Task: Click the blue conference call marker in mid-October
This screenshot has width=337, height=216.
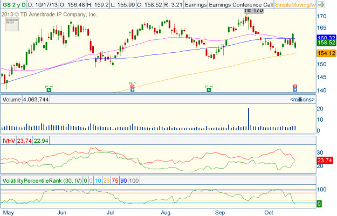Action: pyautogui.click(x=294, y=89)
